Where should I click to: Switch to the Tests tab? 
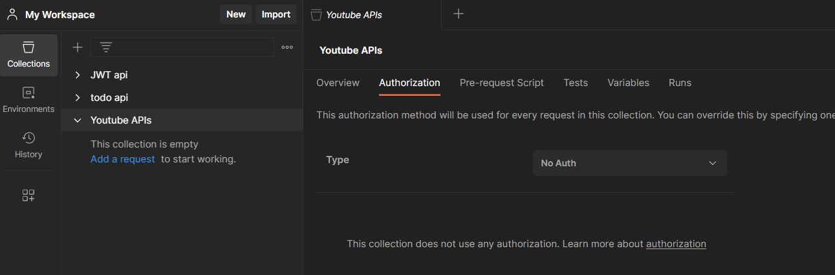[x=576, y=83]
